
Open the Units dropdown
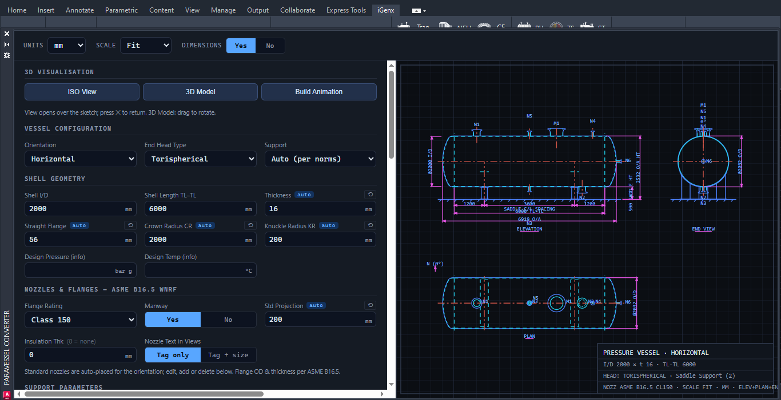pyautogui.click(x=66, y=45)
